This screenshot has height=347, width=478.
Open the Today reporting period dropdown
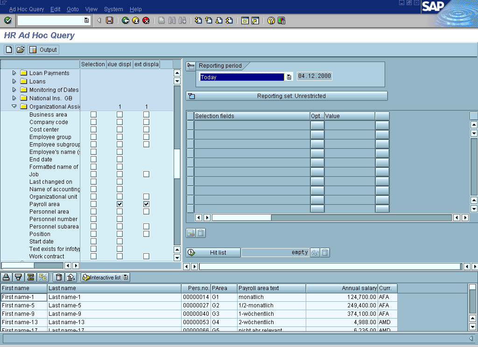[289, 77]
